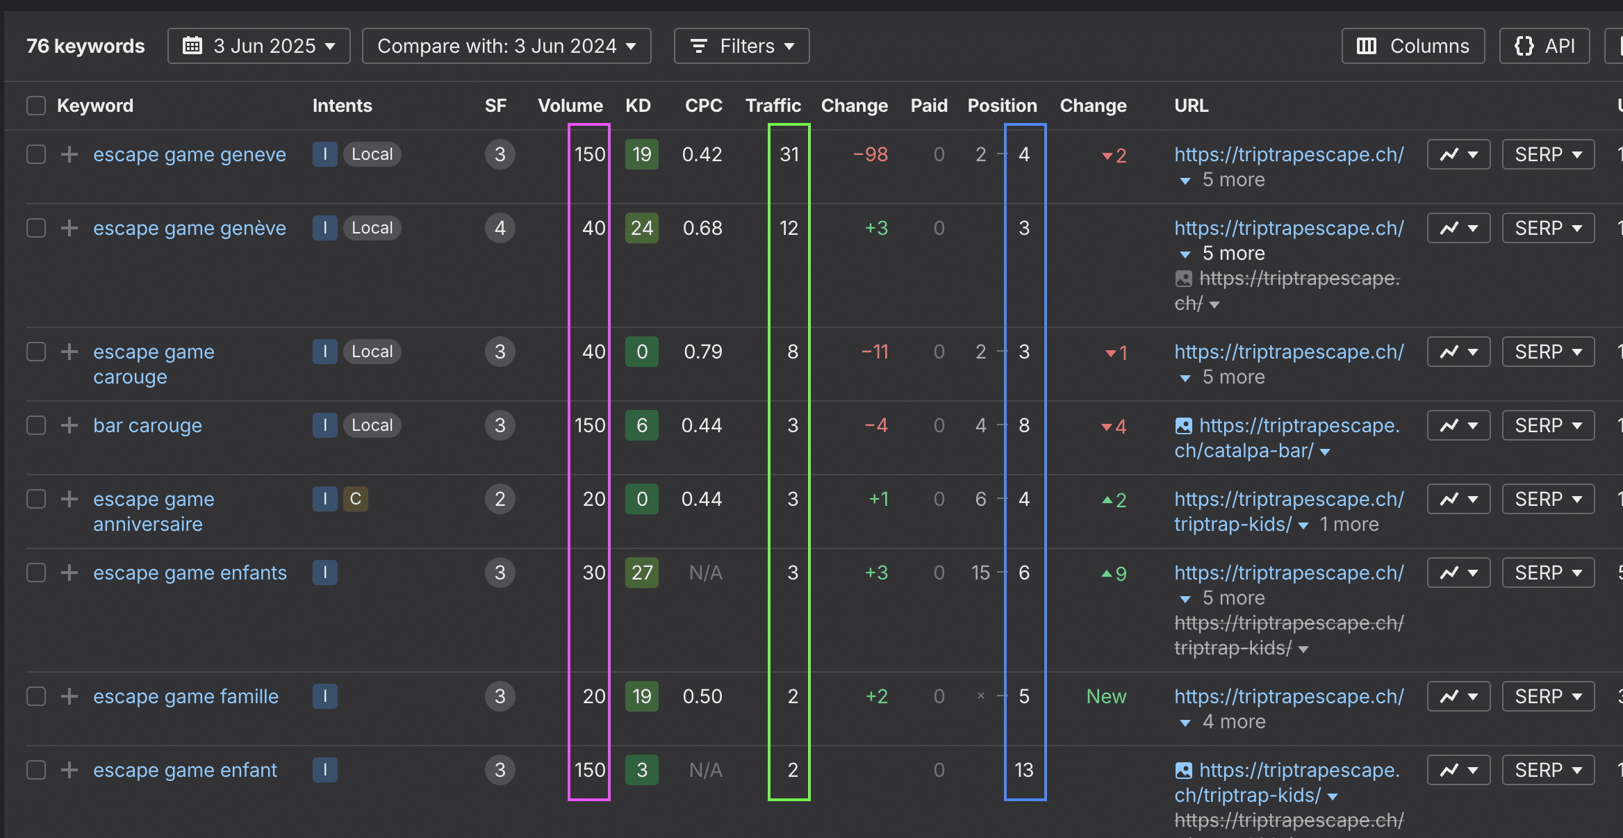The width and height of the screenshot is (1623, 838).
Task: Check the 'escape game geneve' row checkbox
Action: point(36,154)
